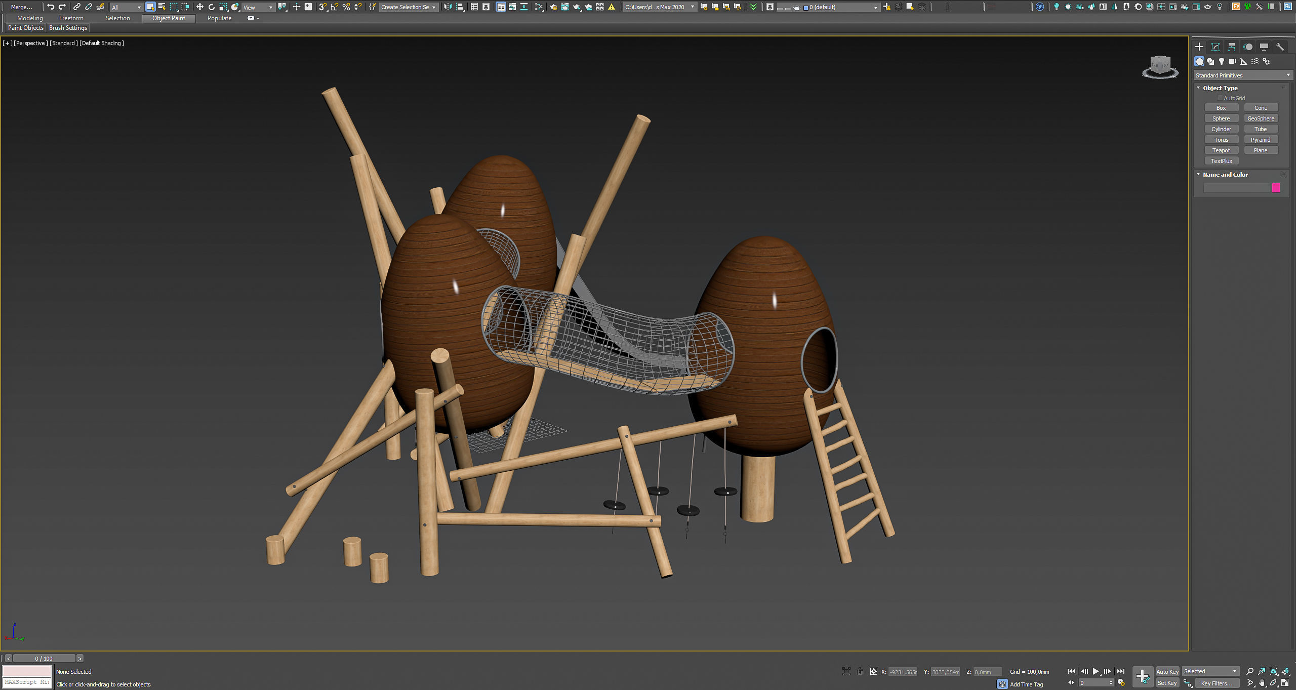The height and width of the screenshot is (690, 1296).
Task: Switch to the Utilities command panel
Action: tap(1280, 47)
